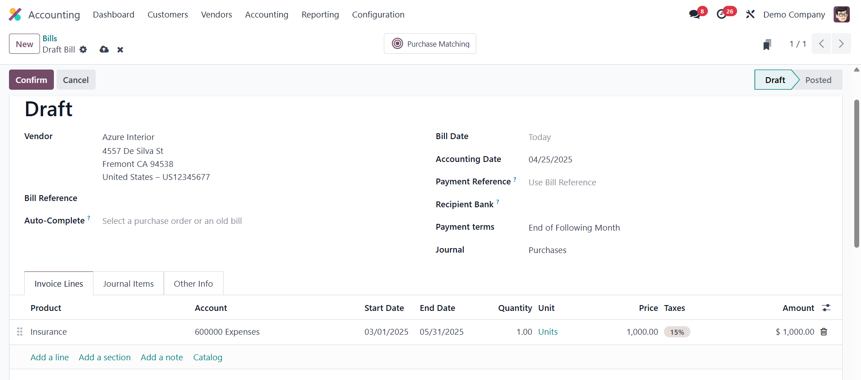The height and width of the screenshot is (380, 861).
Task: Delete the Insurance line with trash icon
Action: tap(824, 332)
